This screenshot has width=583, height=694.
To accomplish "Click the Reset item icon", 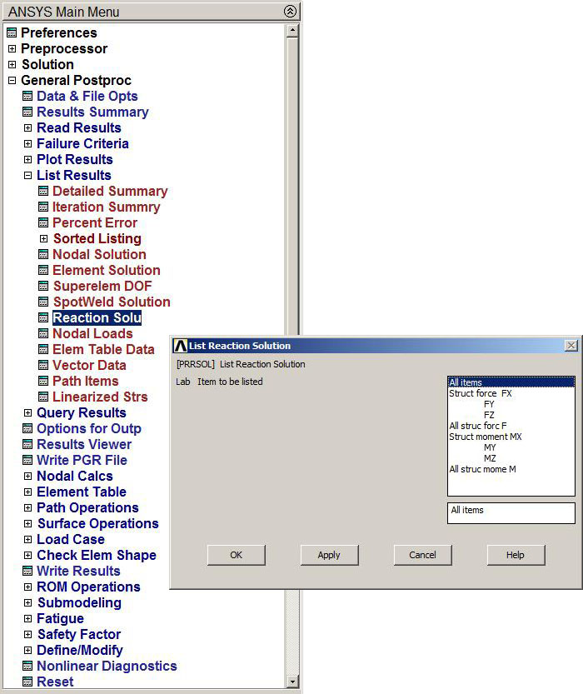I will click(27, 682).
